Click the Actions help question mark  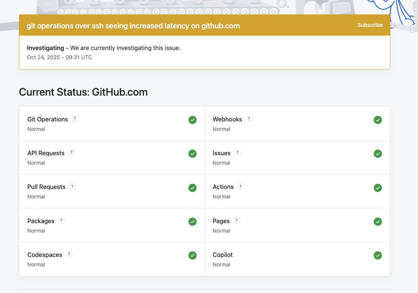tap(241, 186)
